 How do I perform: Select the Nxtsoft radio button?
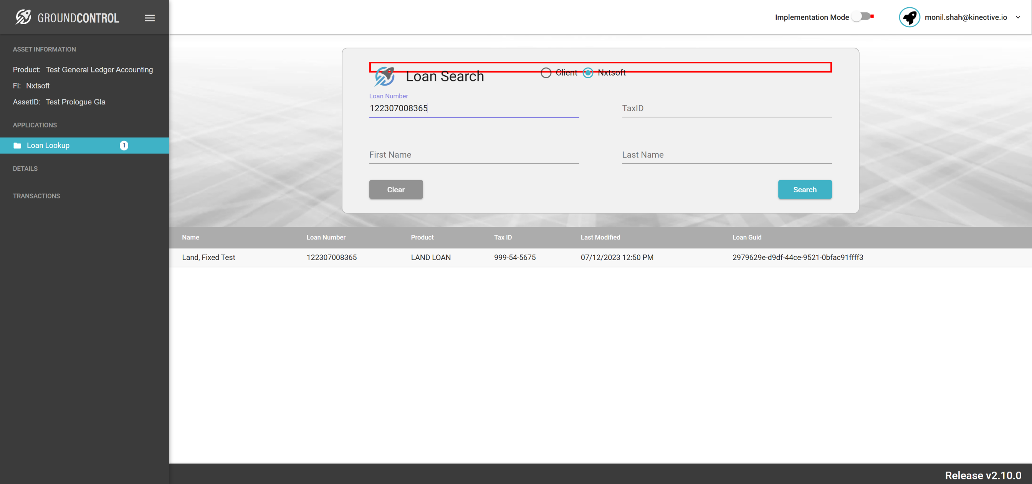(588, 73)
